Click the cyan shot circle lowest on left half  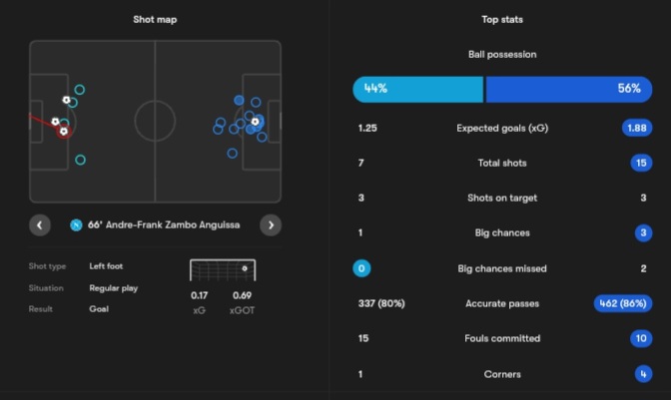(x=80, y=160)
